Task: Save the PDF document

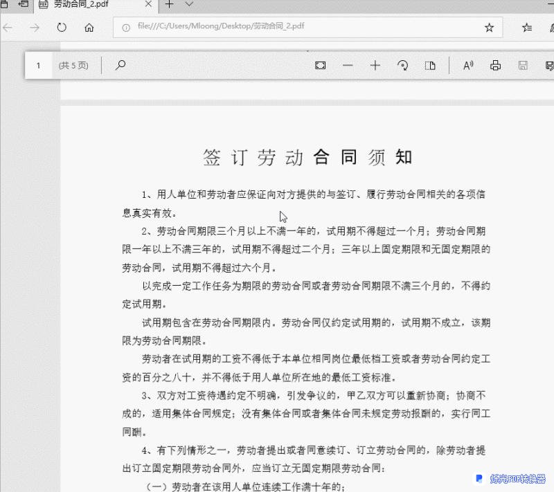Action: pos(523,65)
